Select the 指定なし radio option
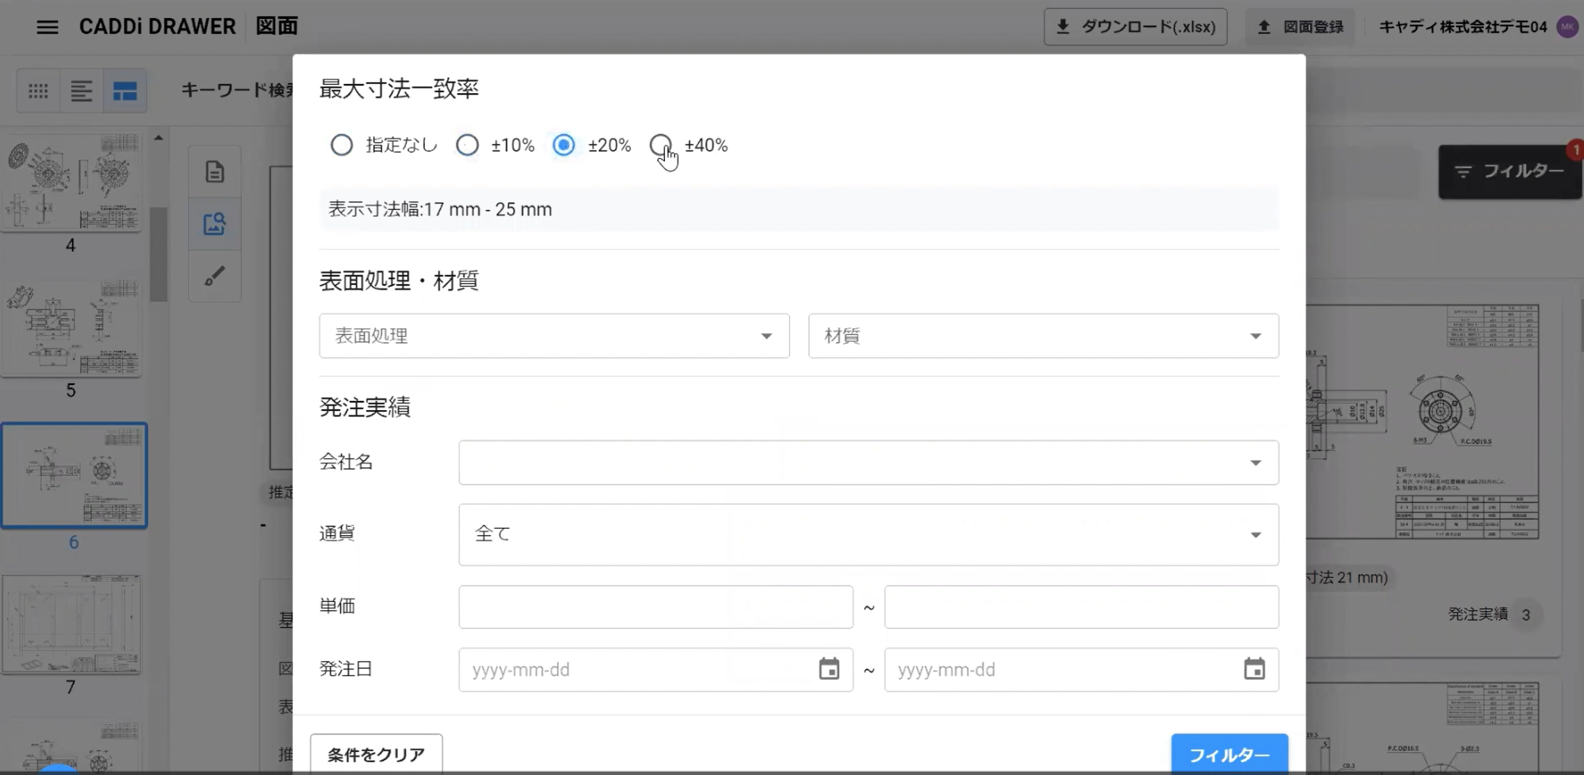Screen dimensions: 1584x775 coord(342,145)
